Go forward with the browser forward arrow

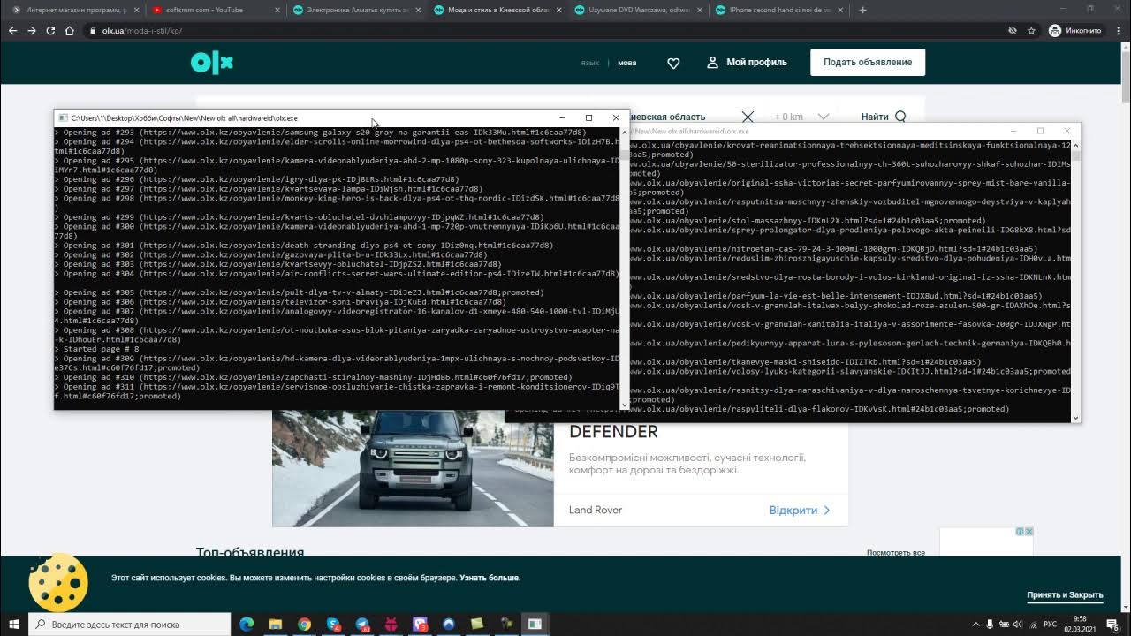[x=32, y=30]
